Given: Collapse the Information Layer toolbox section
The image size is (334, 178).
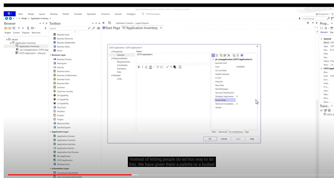Looking at the screenshot, I should 50,168.
